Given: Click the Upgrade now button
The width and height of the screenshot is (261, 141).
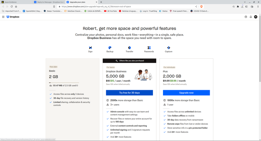Looking at the screenshot, I should pos(186,93).
